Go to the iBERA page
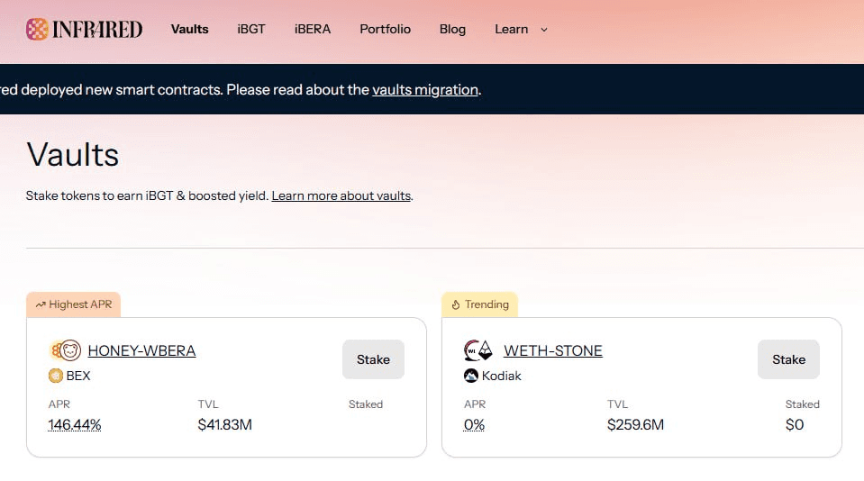Viewport: 864px width, 481px height. pos(313,29)
